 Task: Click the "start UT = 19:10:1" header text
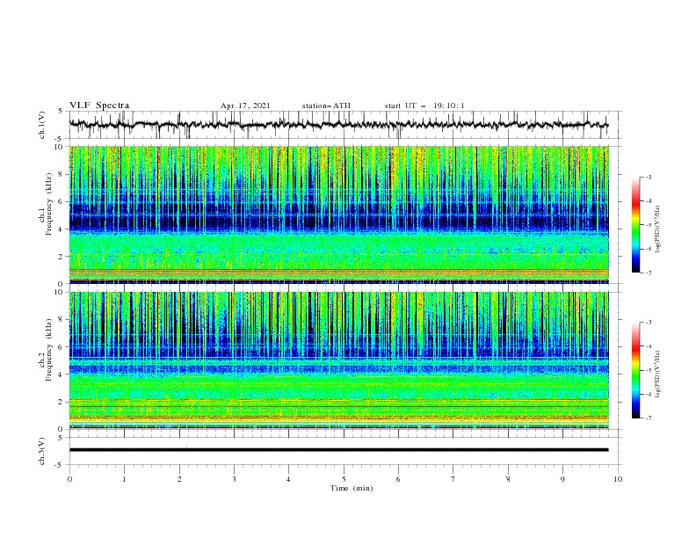424,105
